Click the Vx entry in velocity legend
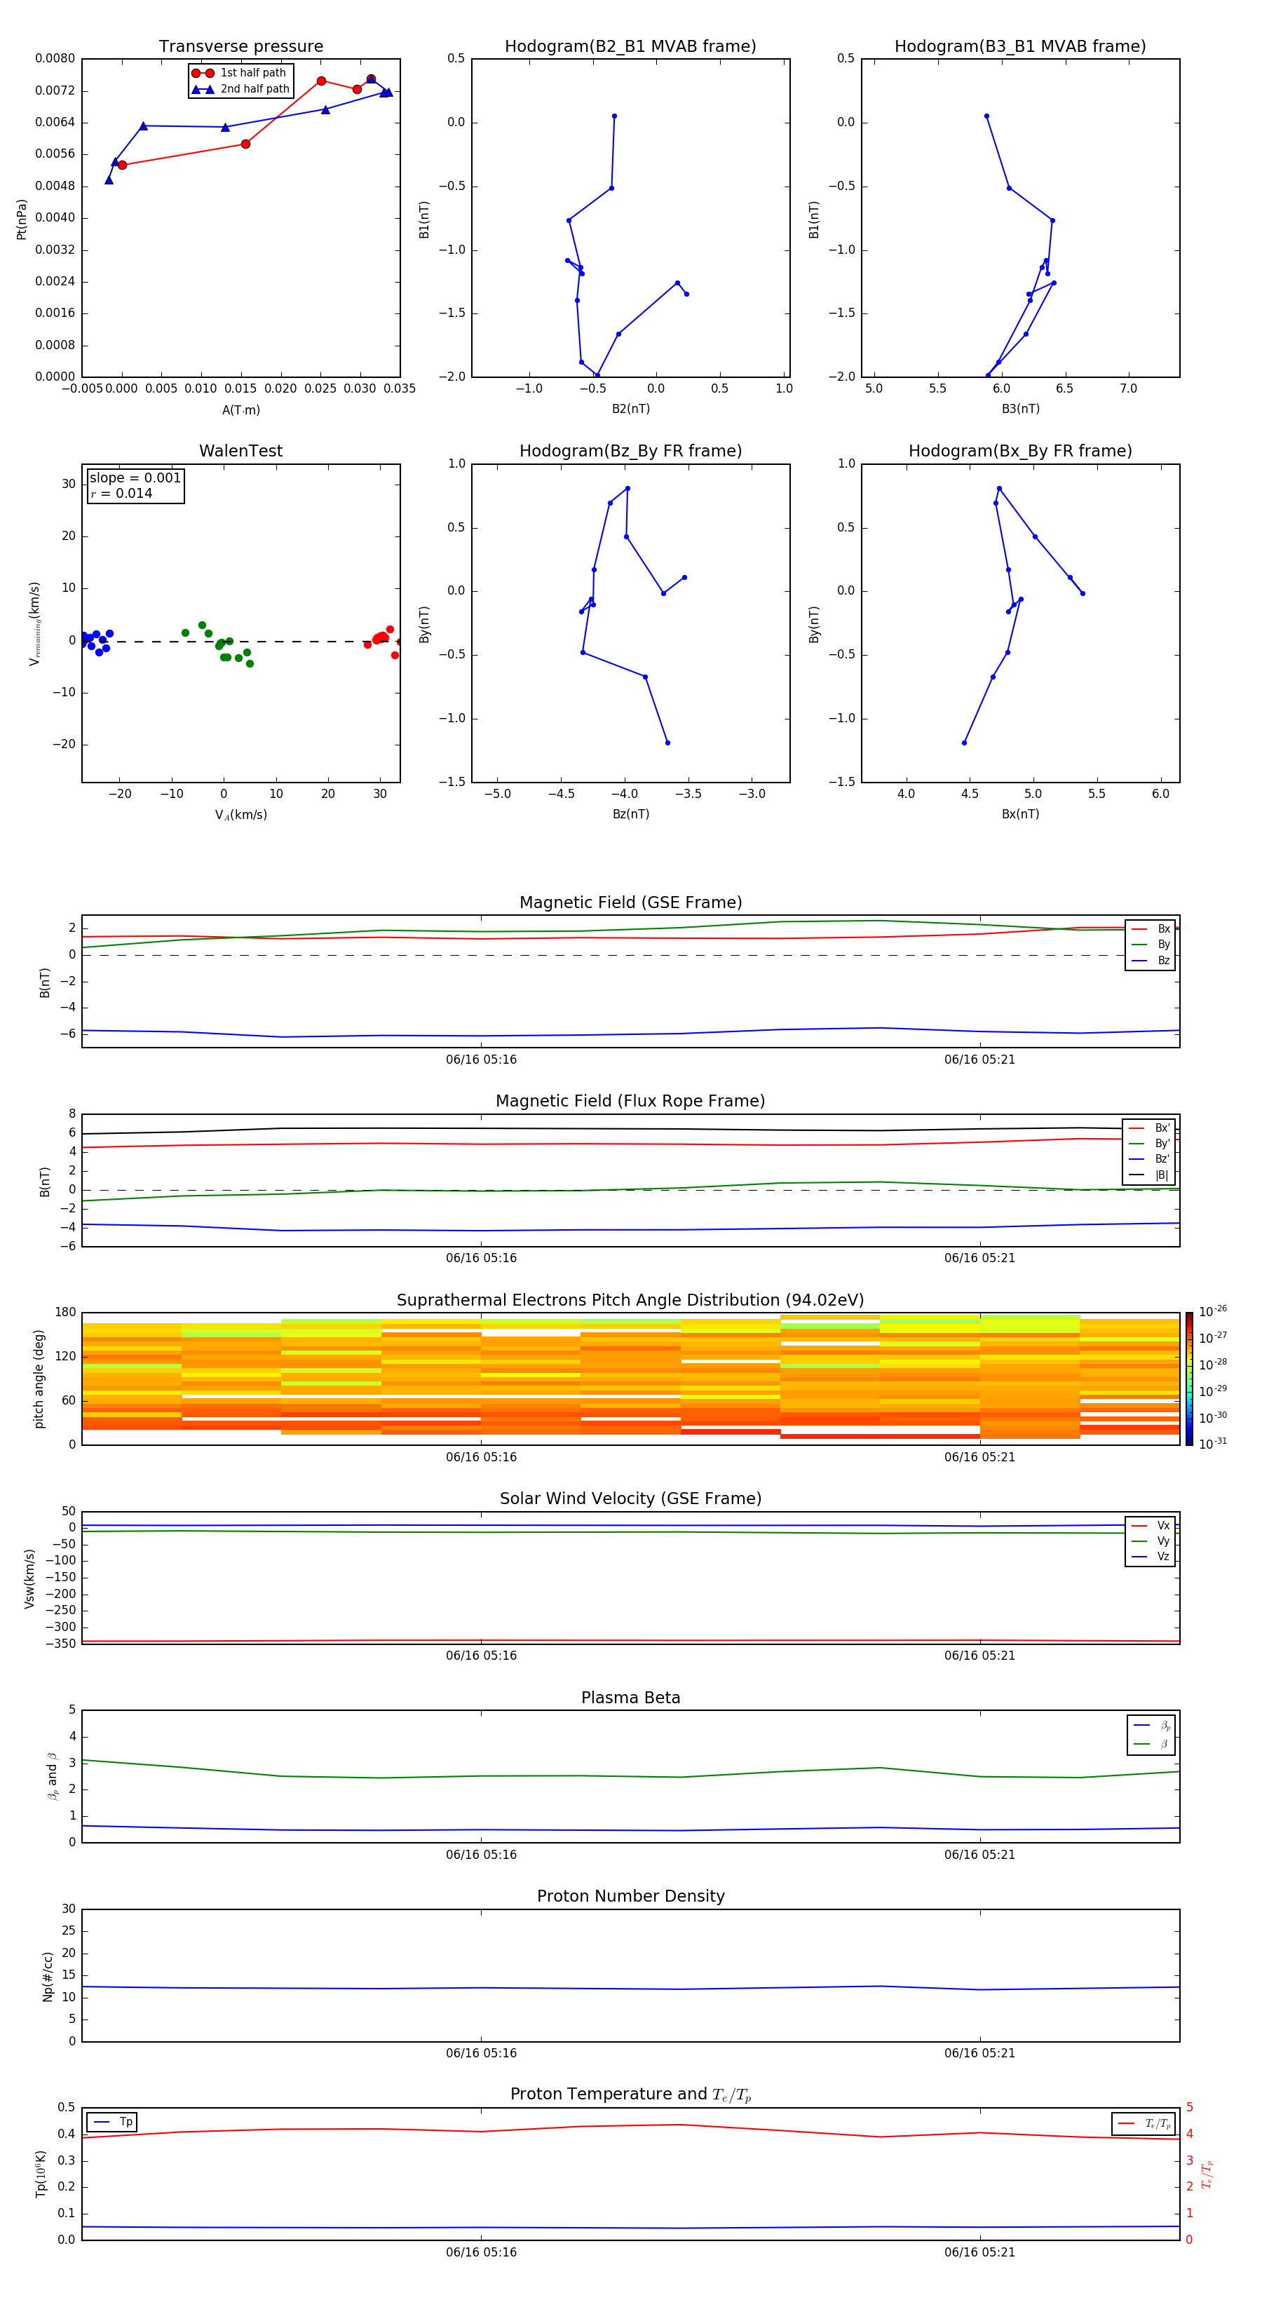Image resolution: width=1262 pixels, height=2314 pixels. [x=1151, y=1525]
